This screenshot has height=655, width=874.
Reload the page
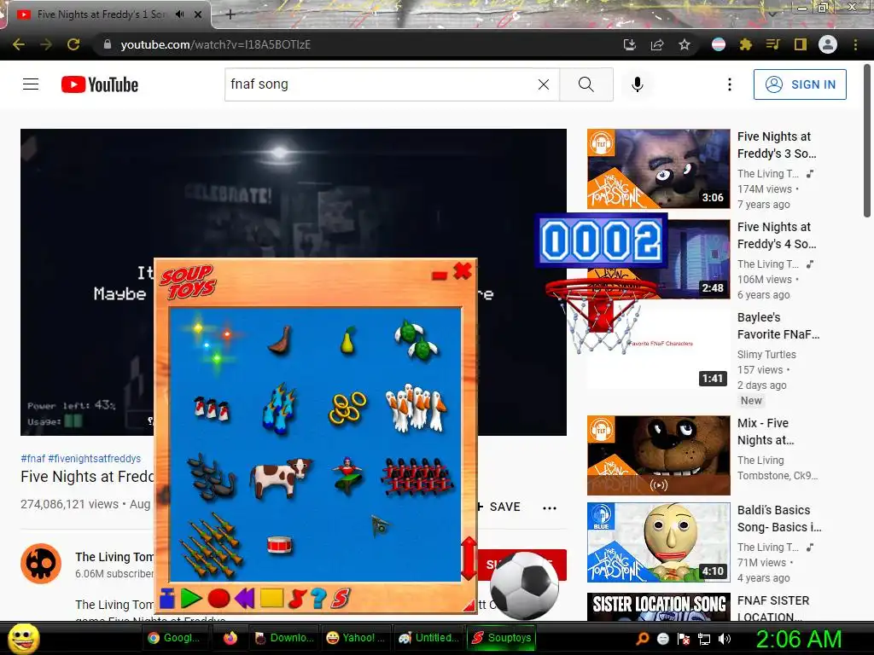(73, 44)
